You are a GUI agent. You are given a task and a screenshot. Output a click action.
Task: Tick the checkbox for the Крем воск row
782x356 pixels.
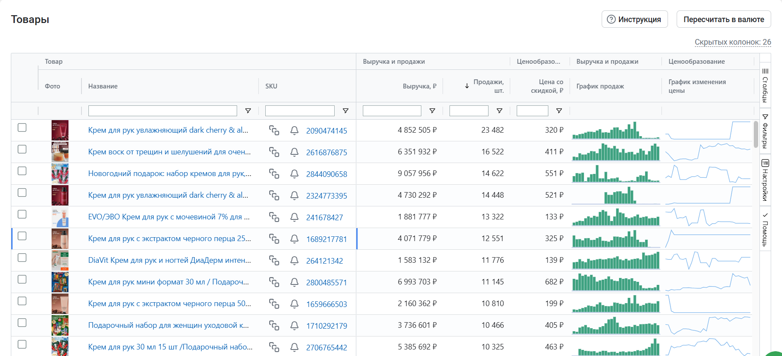(22, 149)
